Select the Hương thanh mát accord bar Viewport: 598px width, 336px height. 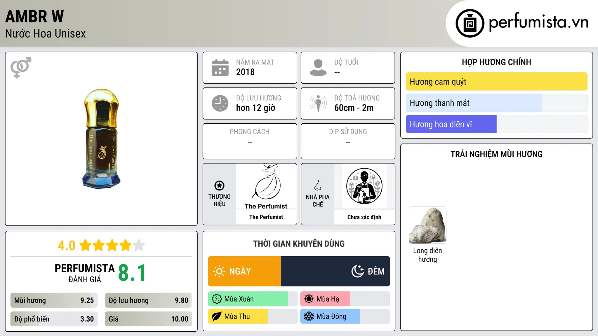[497, 103]
